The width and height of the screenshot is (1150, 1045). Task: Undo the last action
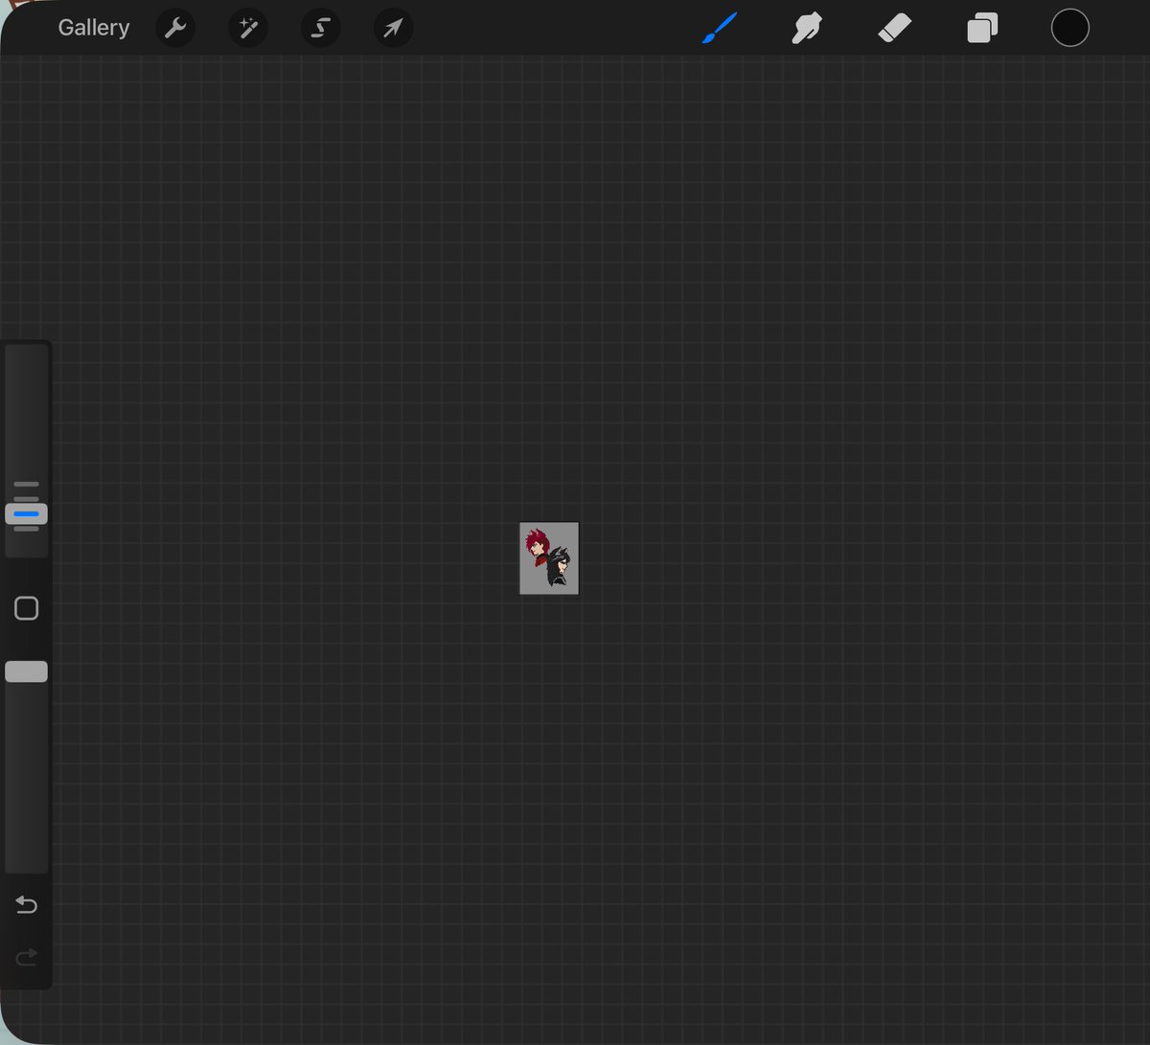click(27, 905)
